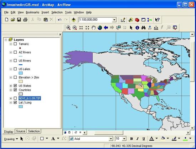Click the US Lakes blue symbol swatch
196x149 pixels.
(21, 73)
